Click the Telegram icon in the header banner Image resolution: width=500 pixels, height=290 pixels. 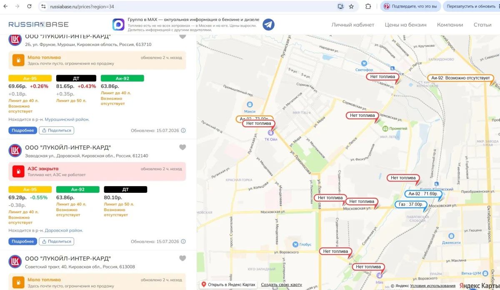point(269,25)
